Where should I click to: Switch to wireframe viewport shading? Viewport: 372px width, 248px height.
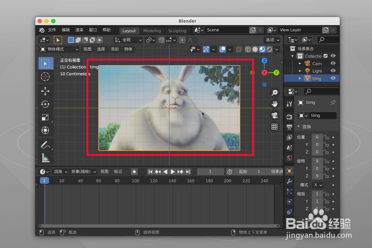pyautogui.click(x=248, y=49)
